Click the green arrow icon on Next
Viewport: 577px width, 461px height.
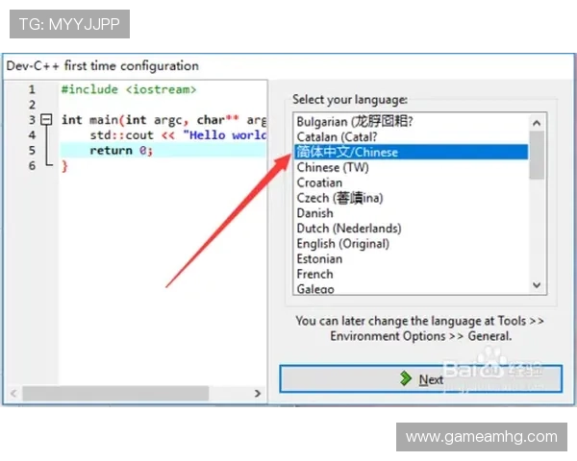coord(407,379)
